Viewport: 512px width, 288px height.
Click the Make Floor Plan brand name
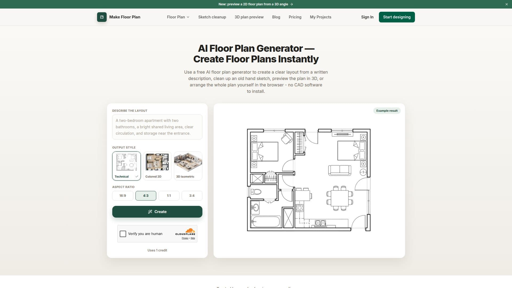coord(125,17)
